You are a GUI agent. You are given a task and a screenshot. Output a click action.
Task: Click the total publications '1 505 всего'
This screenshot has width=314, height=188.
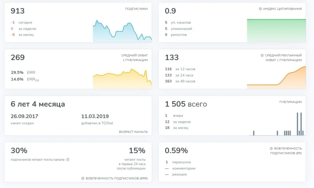coord(186,104)
